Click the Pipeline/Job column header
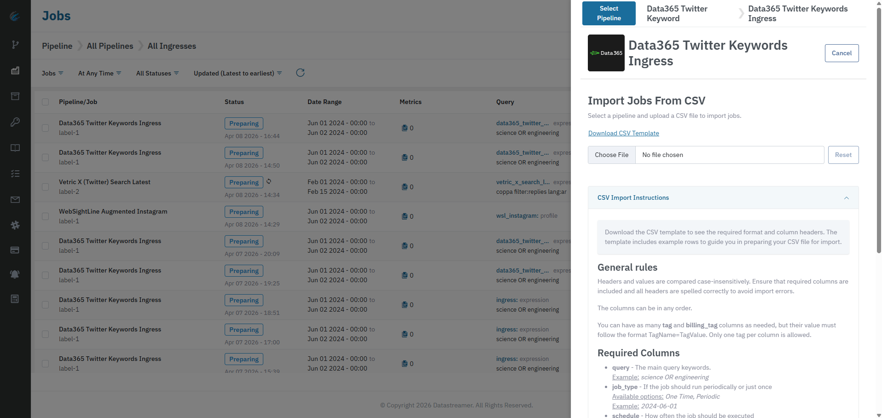 click(78, 102)
